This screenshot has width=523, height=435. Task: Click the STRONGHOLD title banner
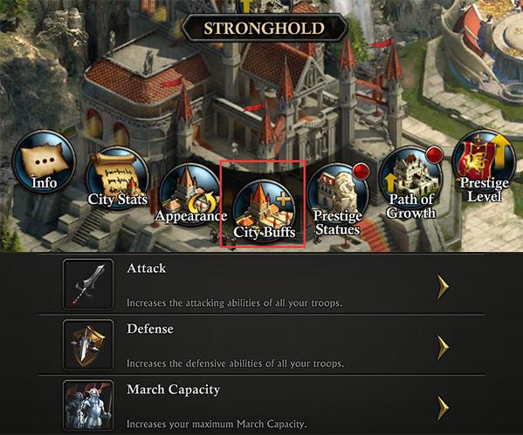point(265,28)
